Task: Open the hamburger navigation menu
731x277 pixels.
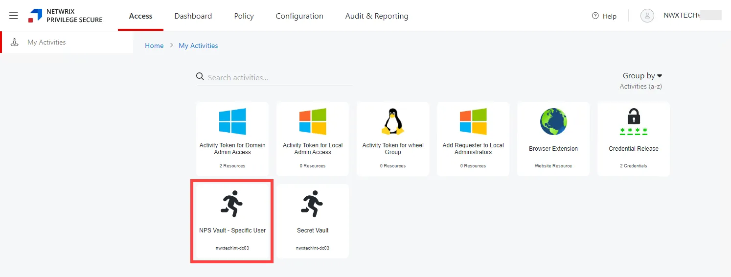Action: (x=14, y=16)
